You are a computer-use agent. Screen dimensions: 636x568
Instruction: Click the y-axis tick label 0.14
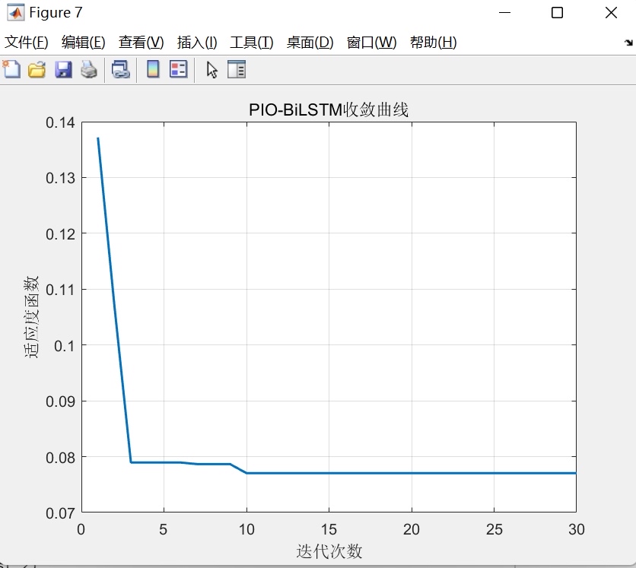click(x=60, y=123)
